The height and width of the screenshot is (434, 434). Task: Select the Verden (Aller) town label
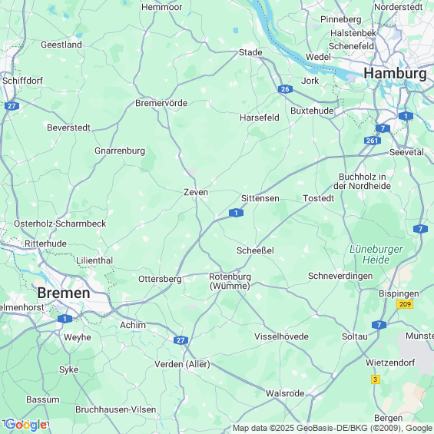click(182, 364)
